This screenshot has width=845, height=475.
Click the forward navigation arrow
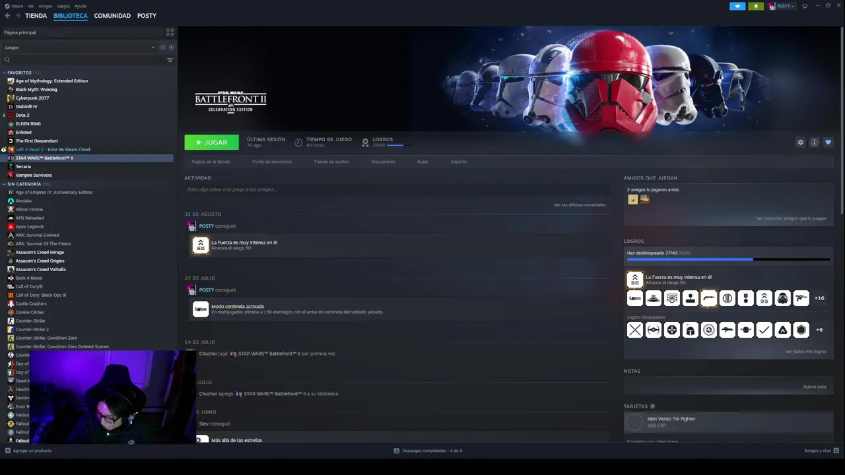(x=17, y=16)
